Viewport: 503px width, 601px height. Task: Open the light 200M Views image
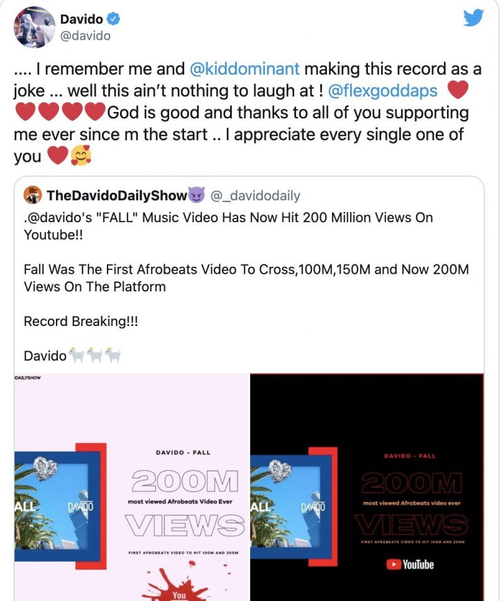click(131, 487)
